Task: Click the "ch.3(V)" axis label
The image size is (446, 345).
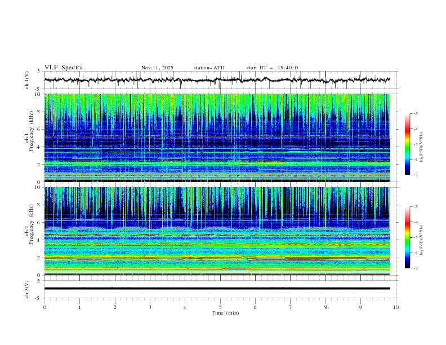Action: (x=27, y=289)
